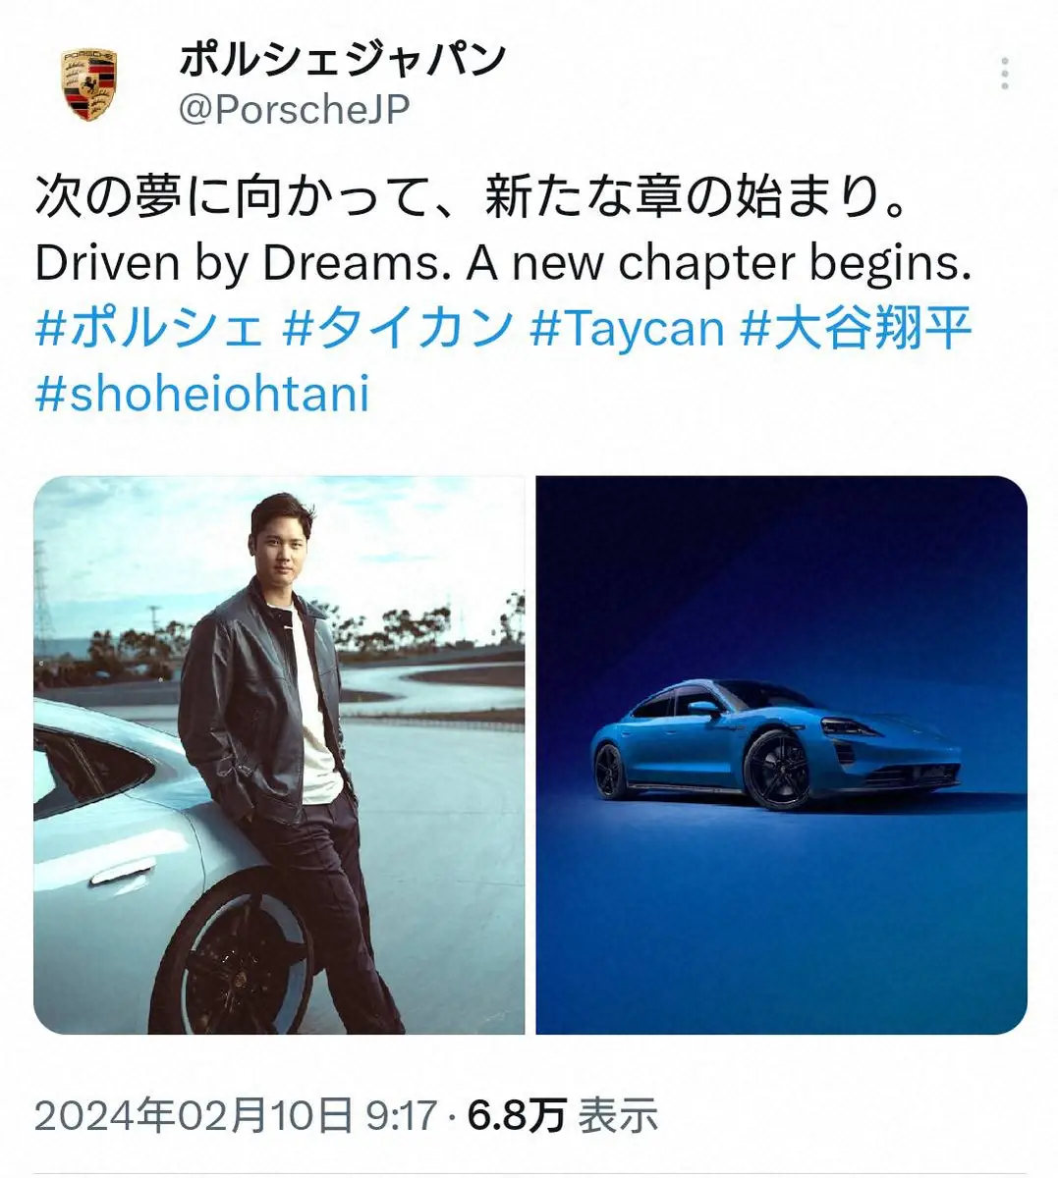1058x1178 pixels.
Task: Follow the #Taycan hashtag link
Action: [627, 328]
